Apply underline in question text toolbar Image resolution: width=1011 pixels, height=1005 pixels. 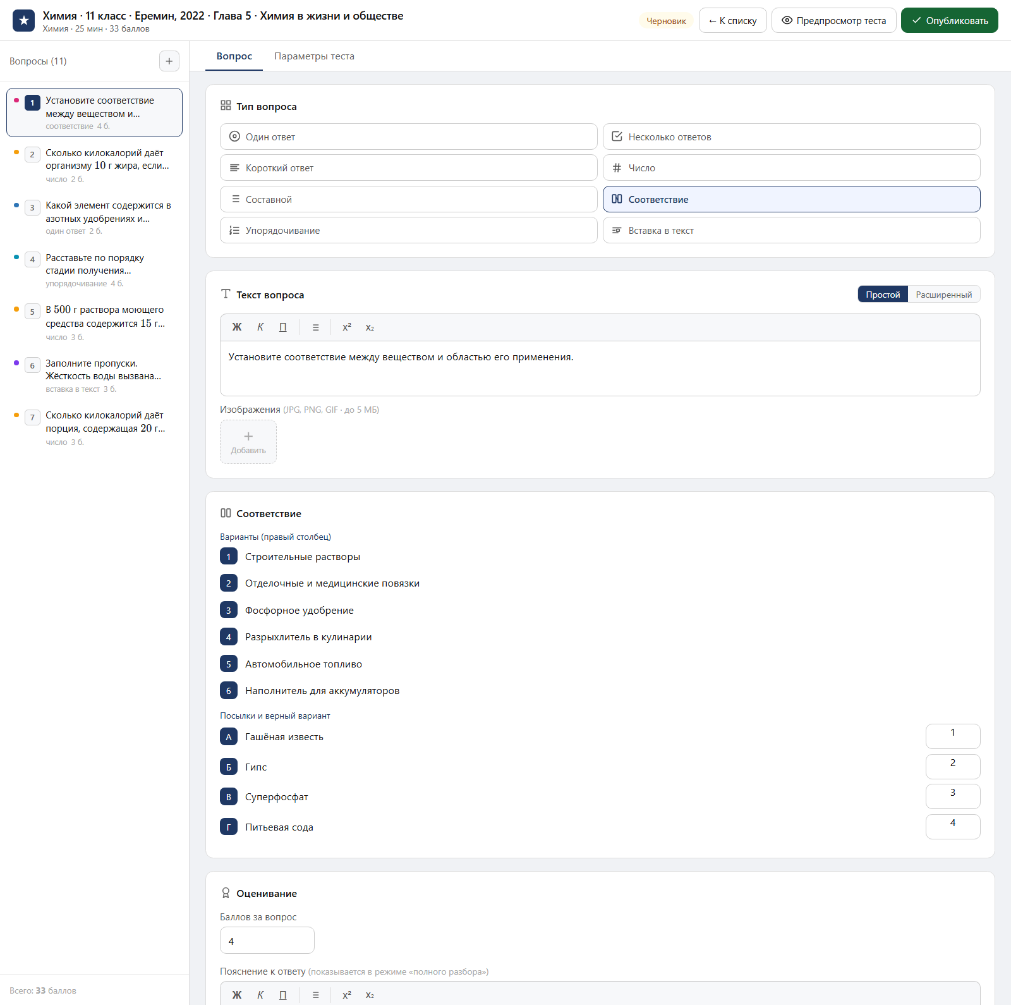click(x=283, y=327)
